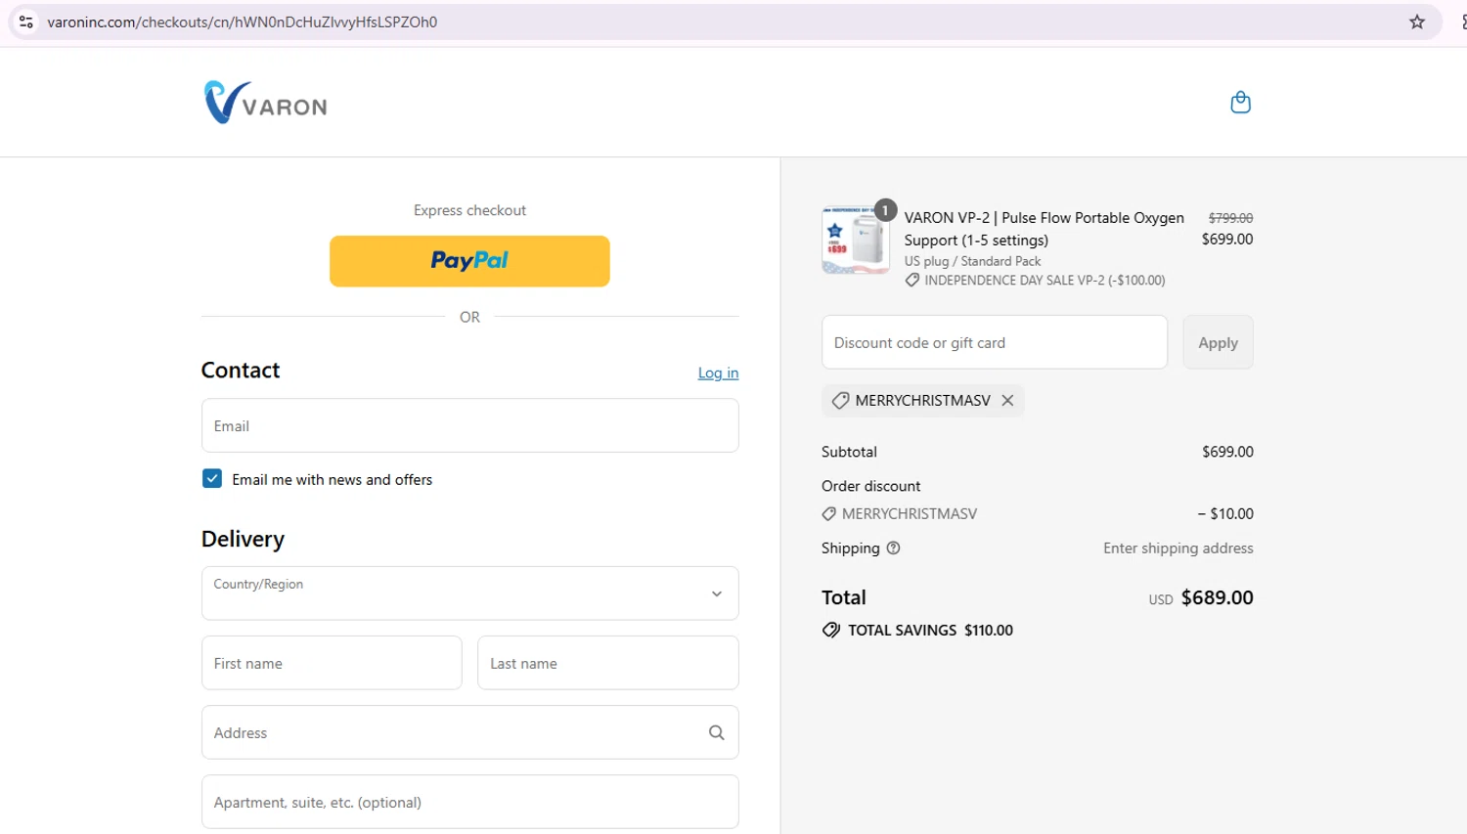The height and width of the screenshot is (834, 1467).
Task: Focus the Apartment, suite, etc. field
Action: click(x=470, y=802)
